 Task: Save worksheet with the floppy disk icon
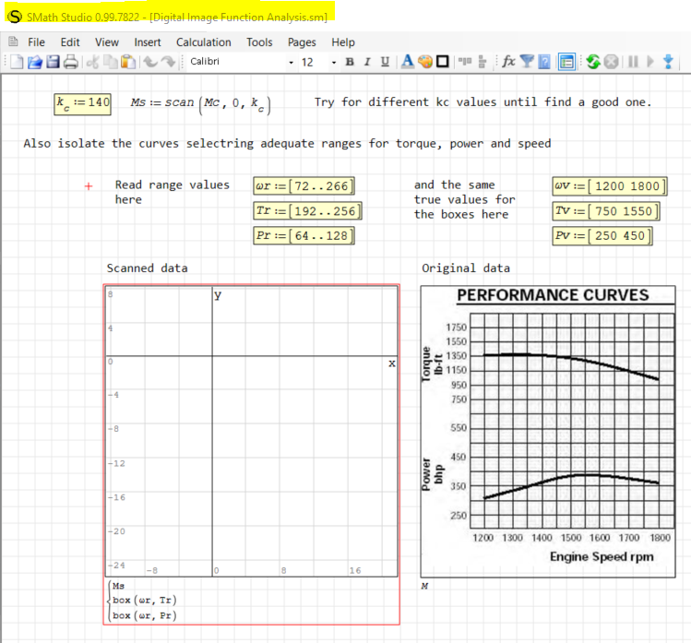(x=53, y=62)
